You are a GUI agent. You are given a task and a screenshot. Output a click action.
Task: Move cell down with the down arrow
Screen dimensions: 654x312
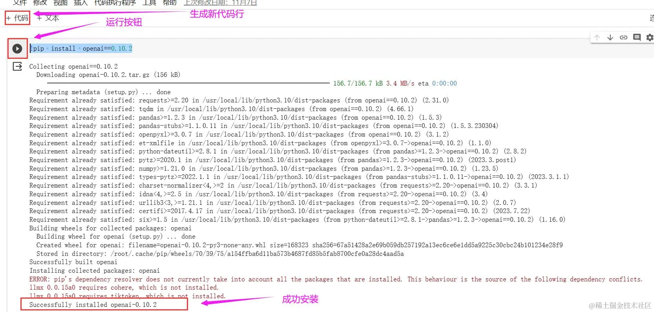(610, 37)
